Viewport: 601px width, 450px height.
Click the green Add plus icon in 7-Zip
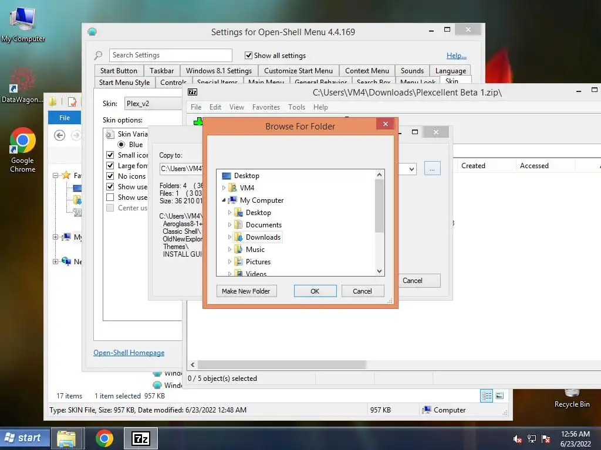tap(198, 122)
